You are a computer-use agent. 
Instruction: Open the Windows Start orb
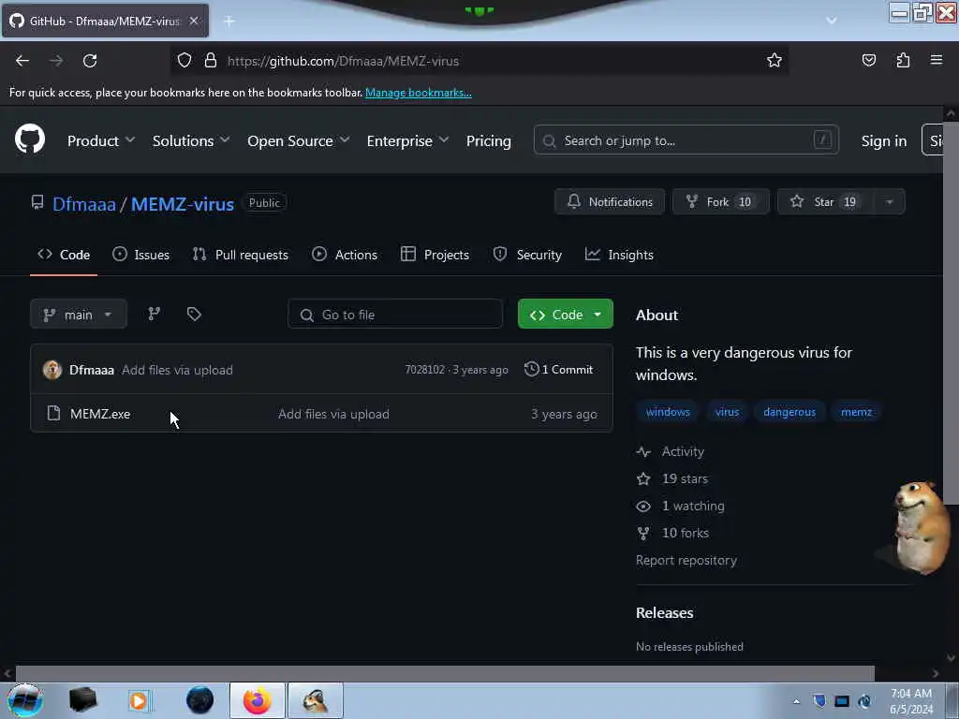click(24, 700)
